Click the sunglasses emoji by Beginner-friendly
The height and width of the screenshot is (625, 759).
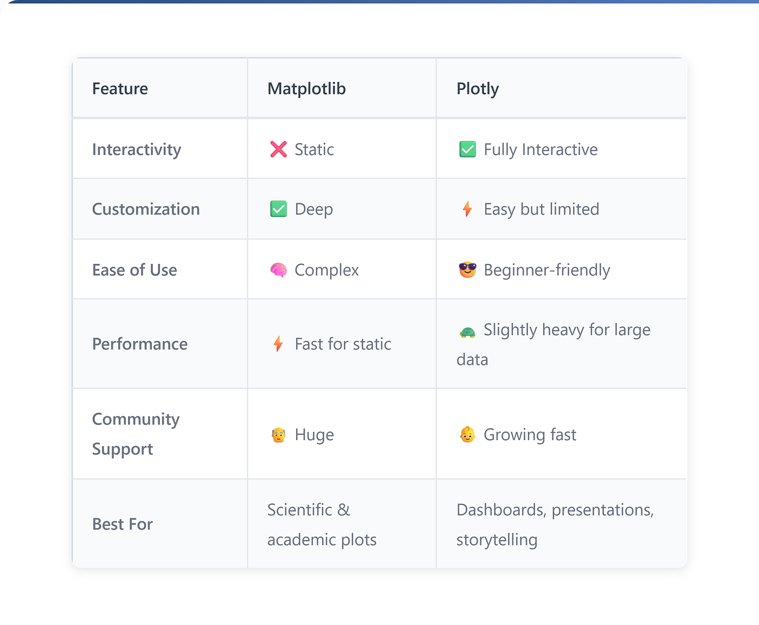click(467, 269)
